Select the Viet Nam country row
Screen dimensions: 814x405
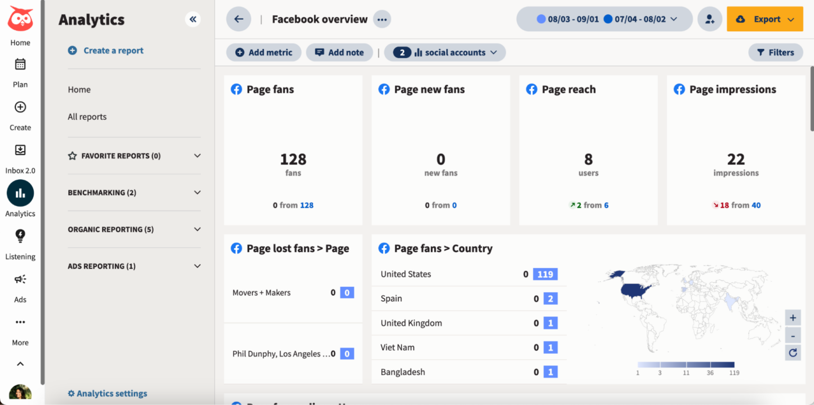[x=469, y=348]
